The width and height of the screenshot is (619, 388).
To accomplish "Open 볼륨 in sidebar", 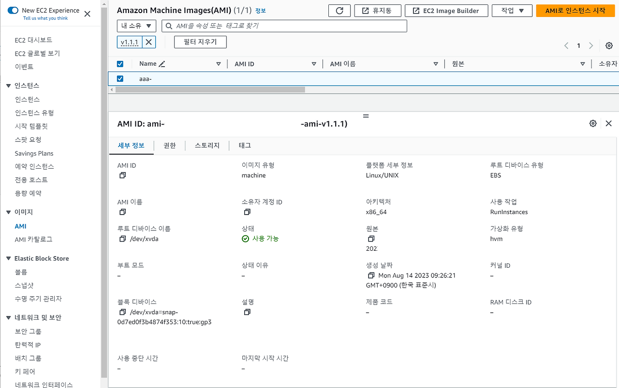I will coord(21,272).
